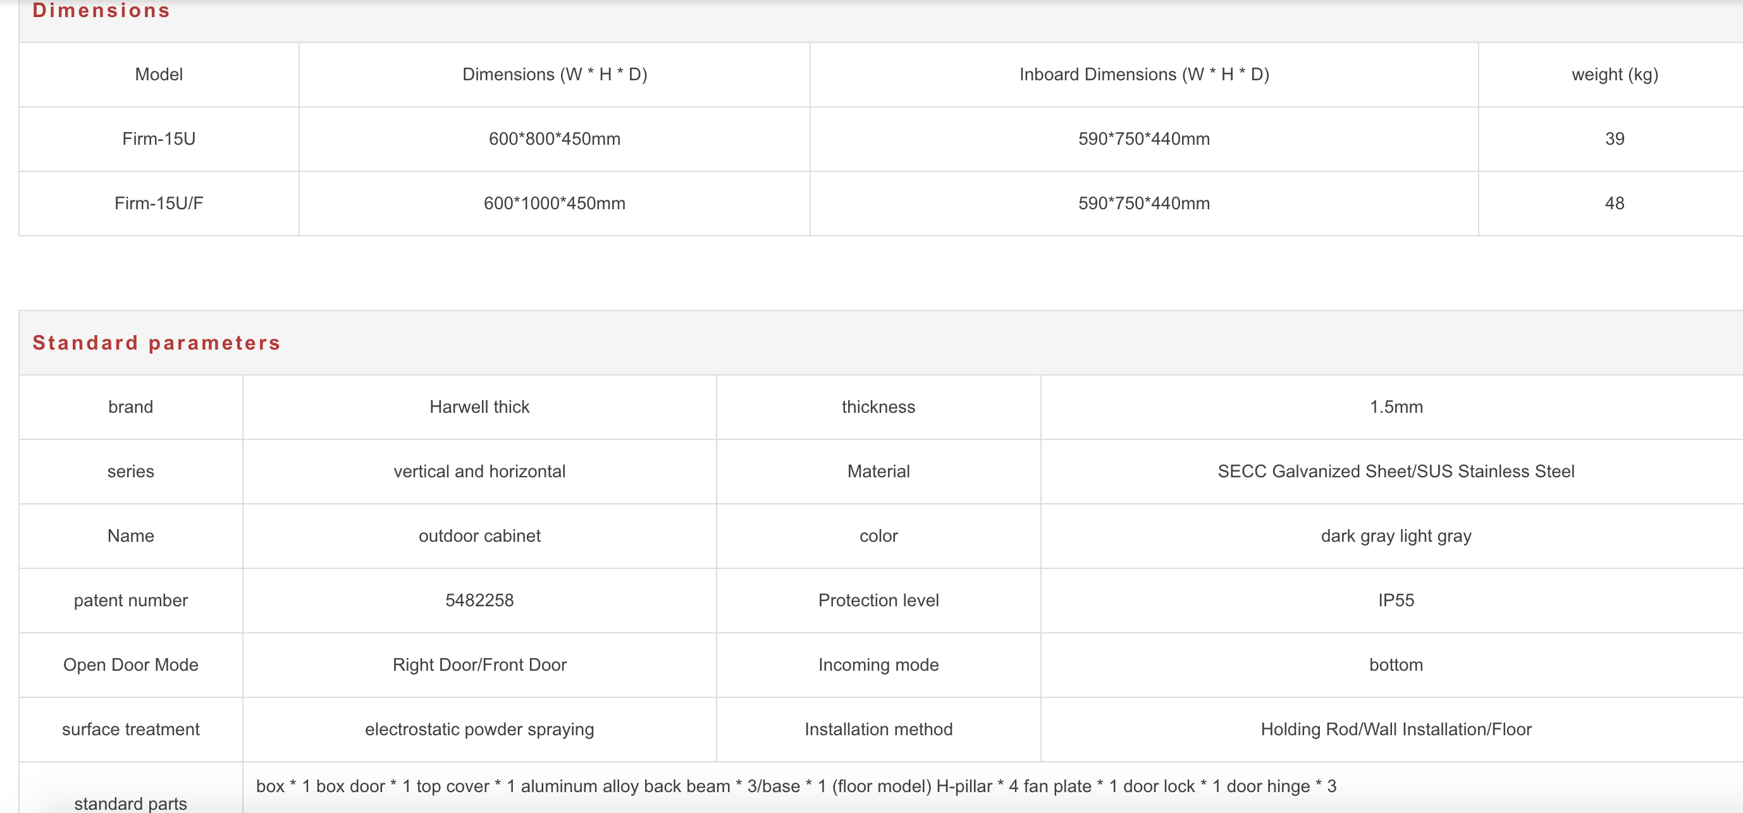The width and height of the screenshot is (1743, 813).
Task: Select the weight value 39
Action: tap(1615, 138)
